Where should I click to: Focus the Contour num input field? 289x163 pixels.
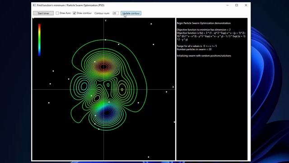point(116,13)
